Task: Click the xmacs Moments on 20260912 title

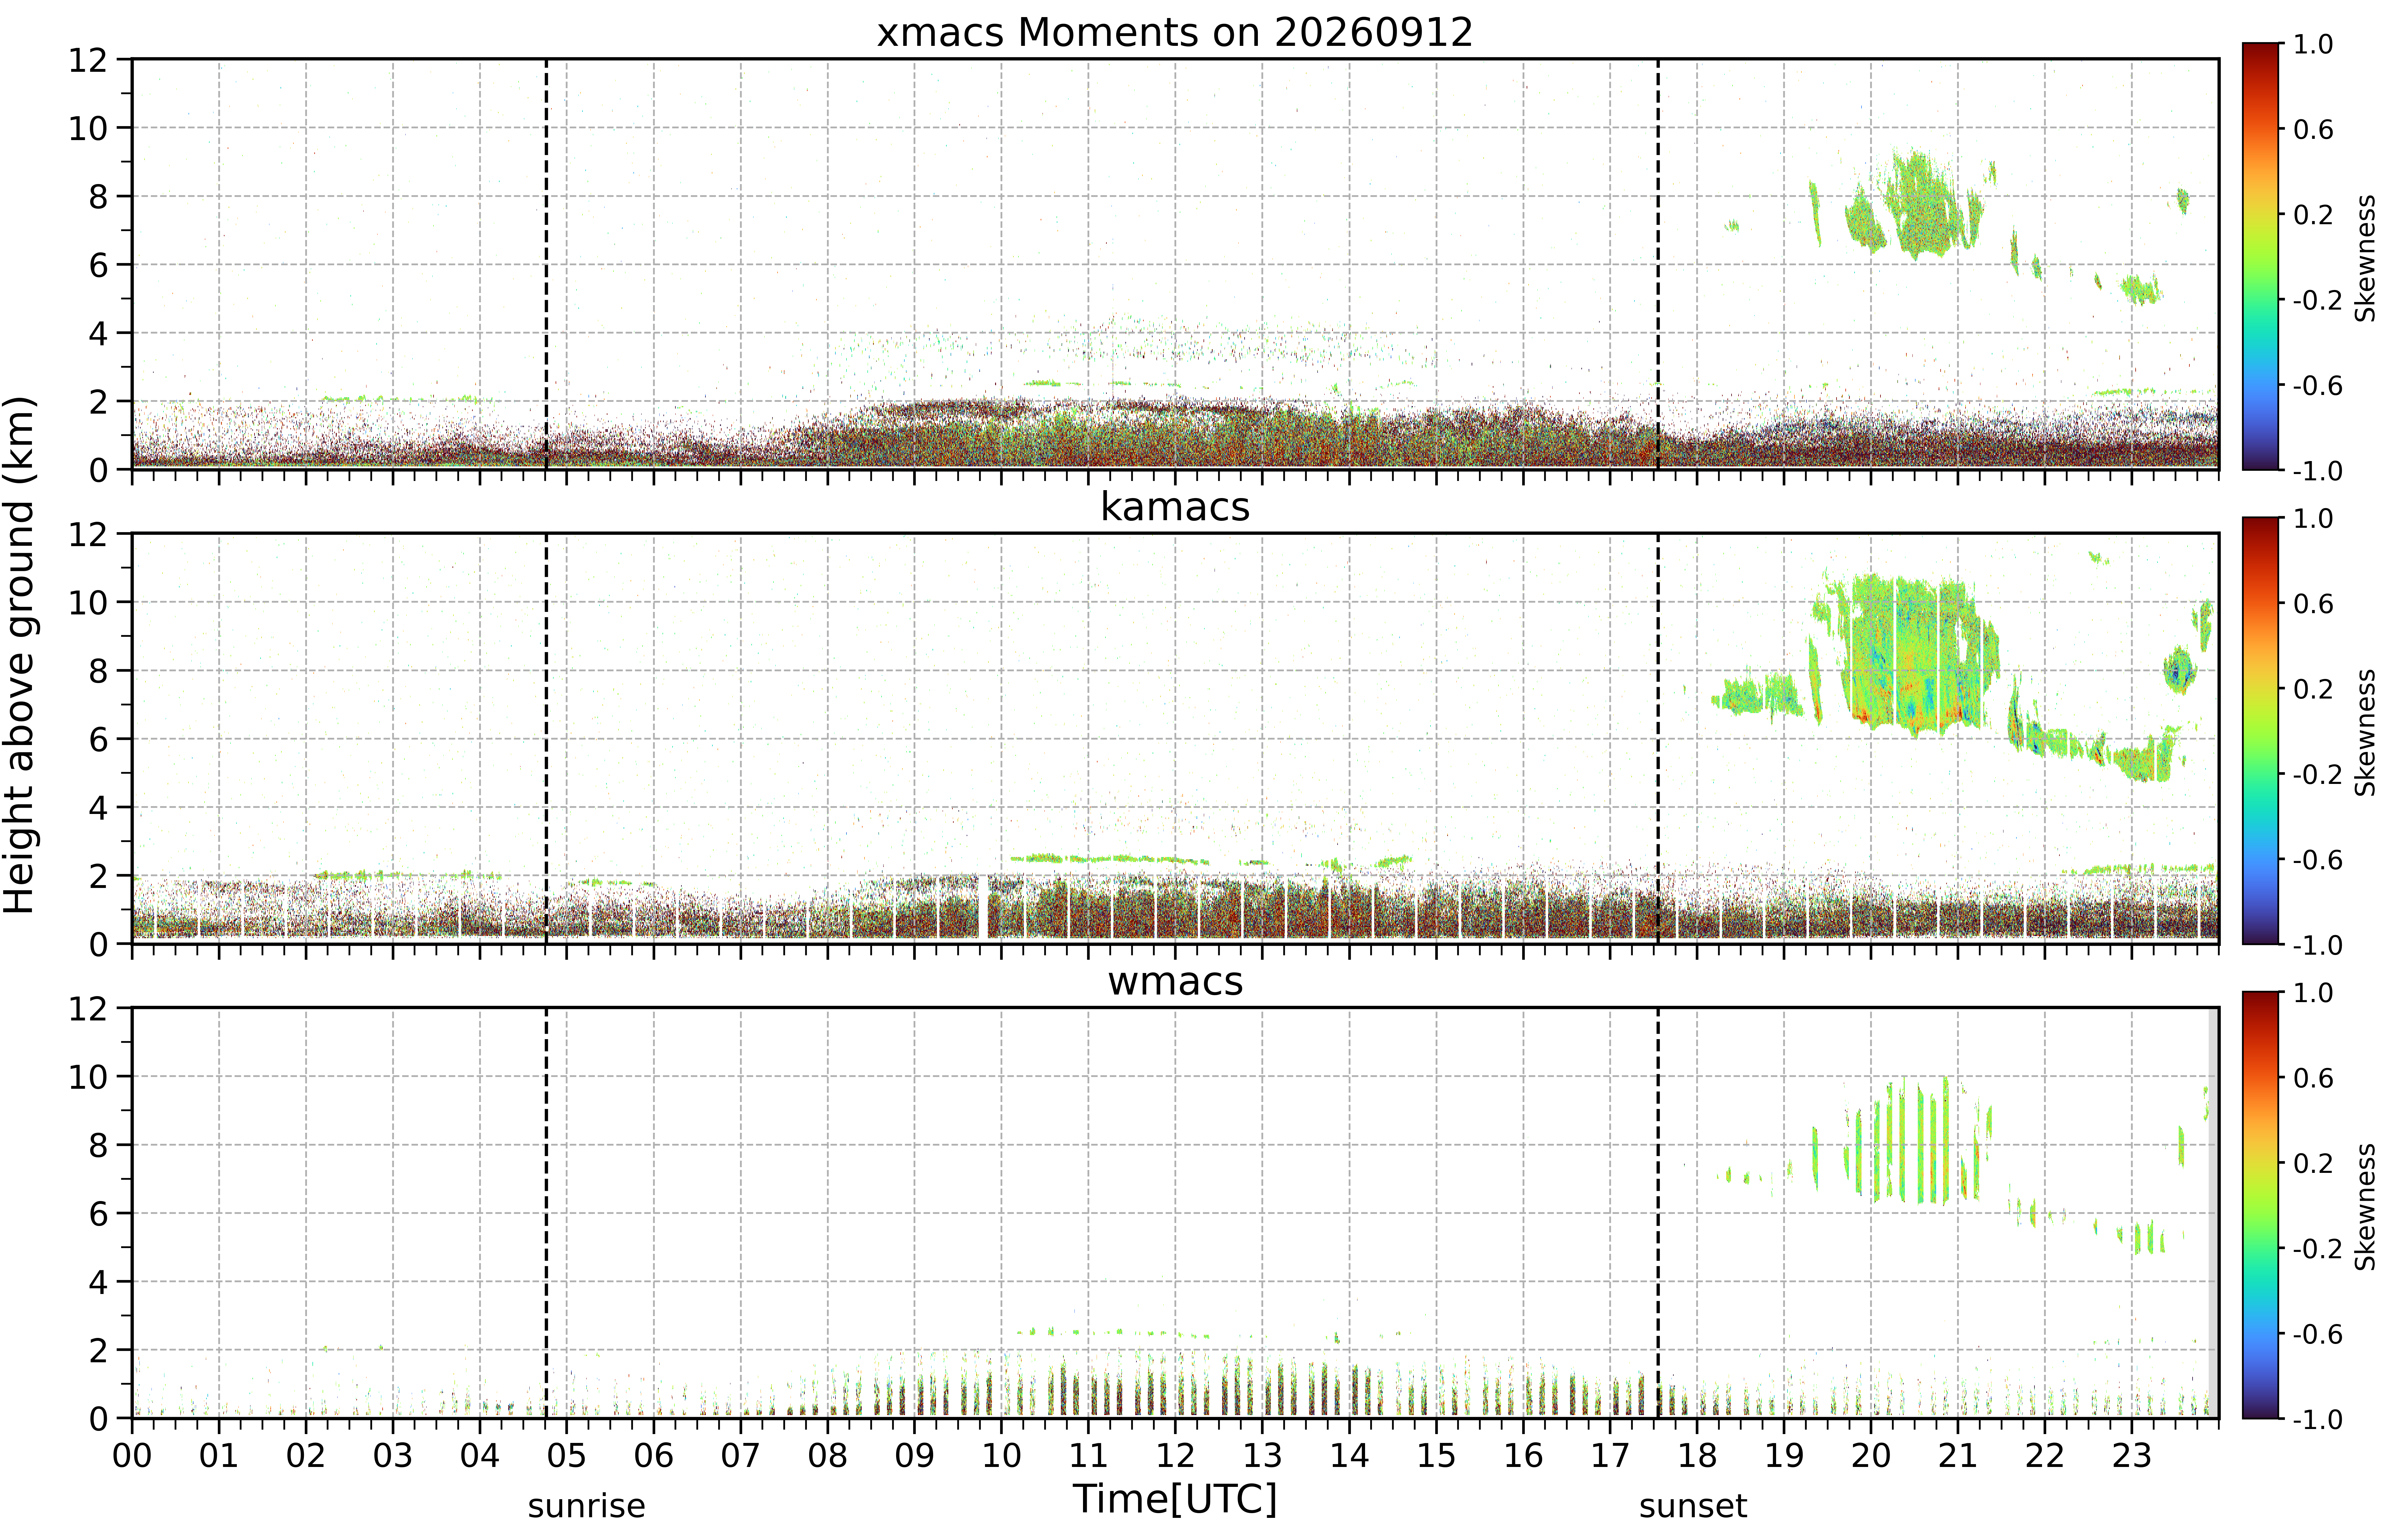Action: (1175, 33)
